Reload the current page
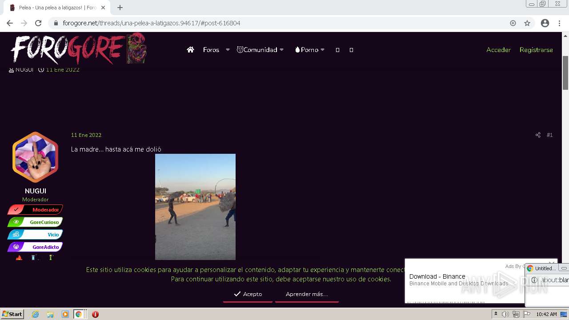This screenshot has width=569, height=320. coord(38,23)
